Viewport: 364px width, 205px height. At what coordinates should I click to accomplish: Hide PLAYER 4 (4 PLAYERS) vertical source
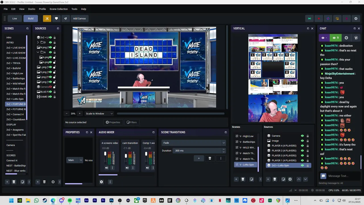click(x=302, y=146)
